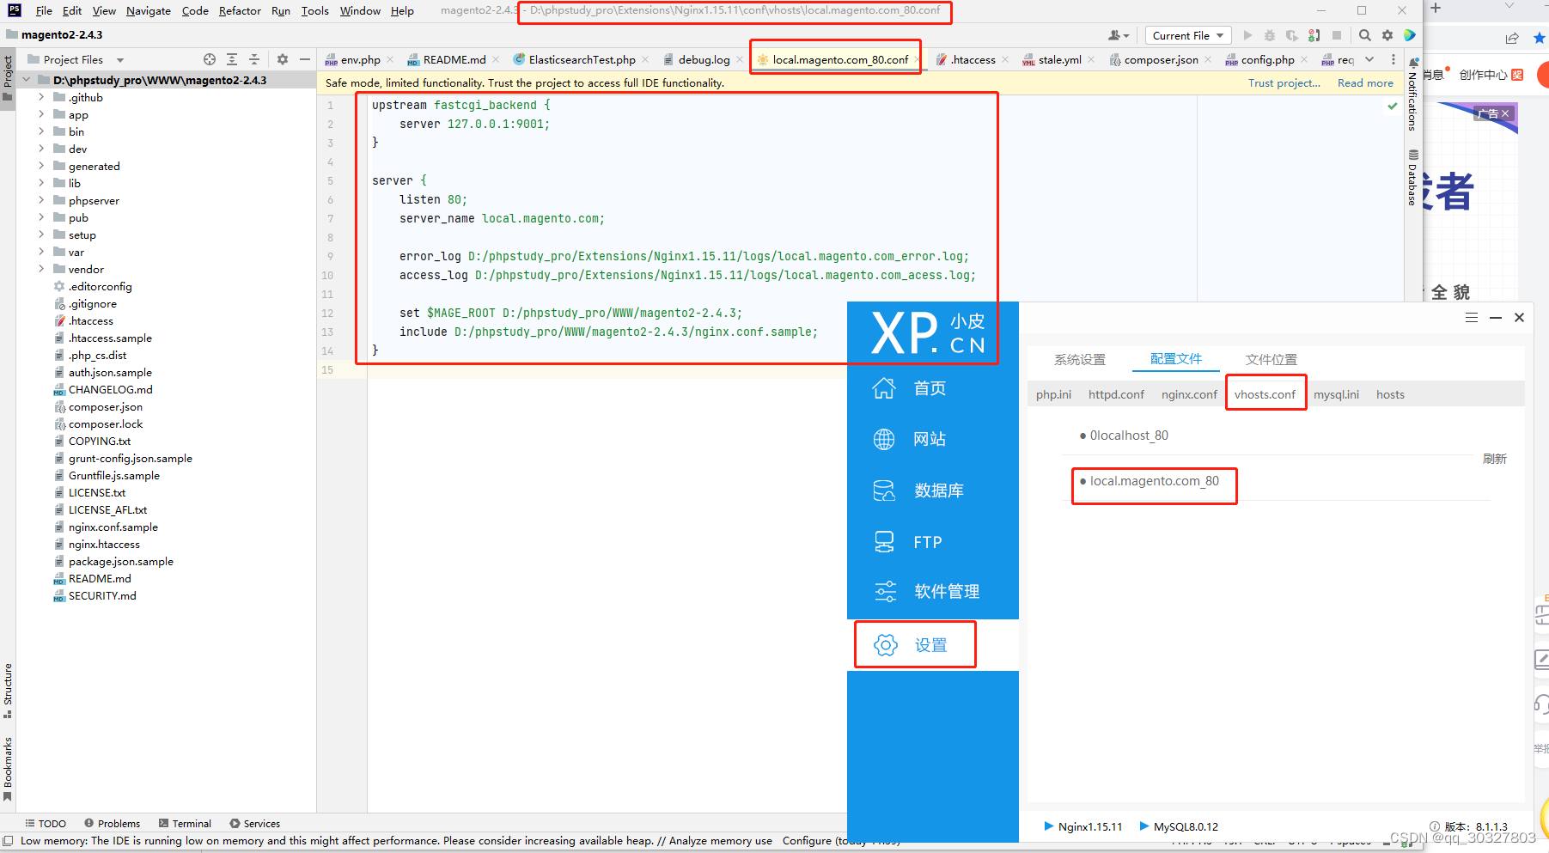Image resolution: width=1549 pixels, height=853 pixels.
Task: Open the Terminal tool window
Action: [185, 823]
